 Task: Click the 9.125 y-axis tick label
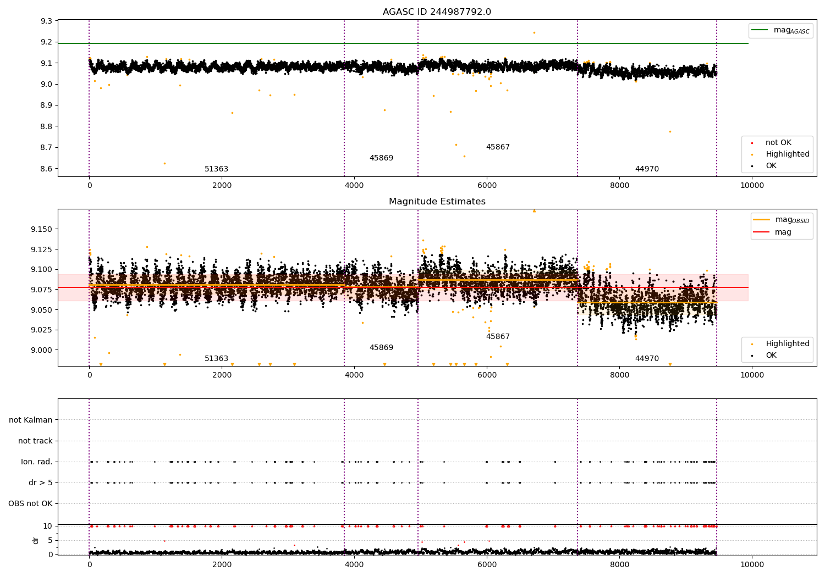point(42,249)
